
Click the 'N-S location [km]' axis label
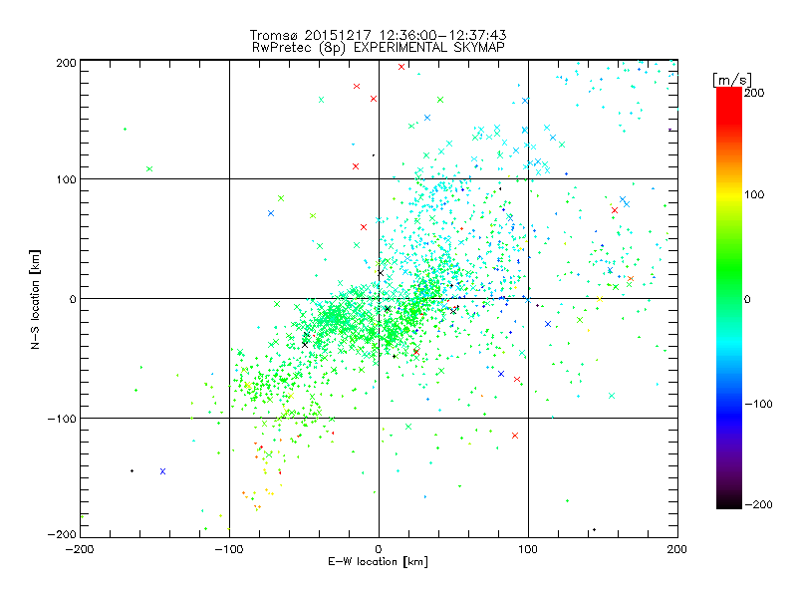coord(35,299)
